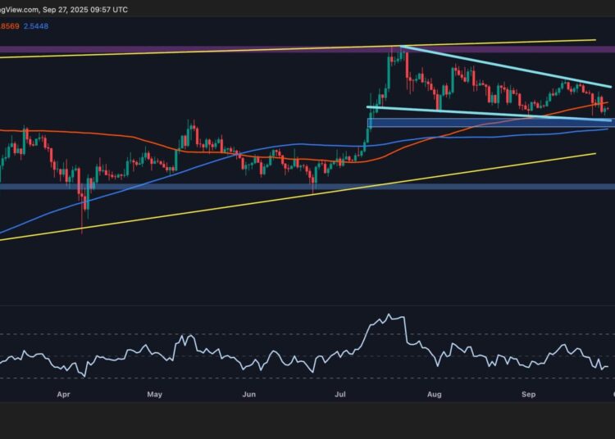Viewport: 615px width, 439px height.
Task: Click the Jul label on time axis
Action: pos(340,394)
